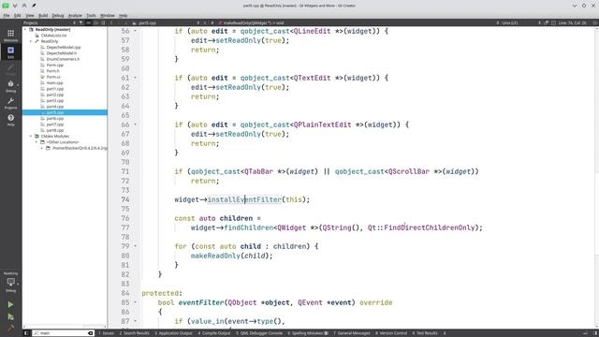Open EnumConverters.h file
Screen dimensions: 599x337
pyautogui.click(x=63, y=59)
